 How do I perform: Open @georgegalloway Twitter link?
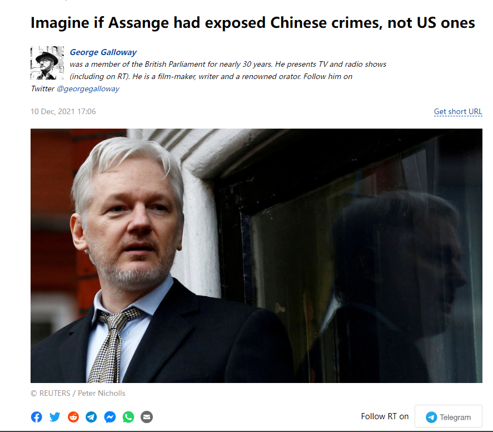point(88,89)
